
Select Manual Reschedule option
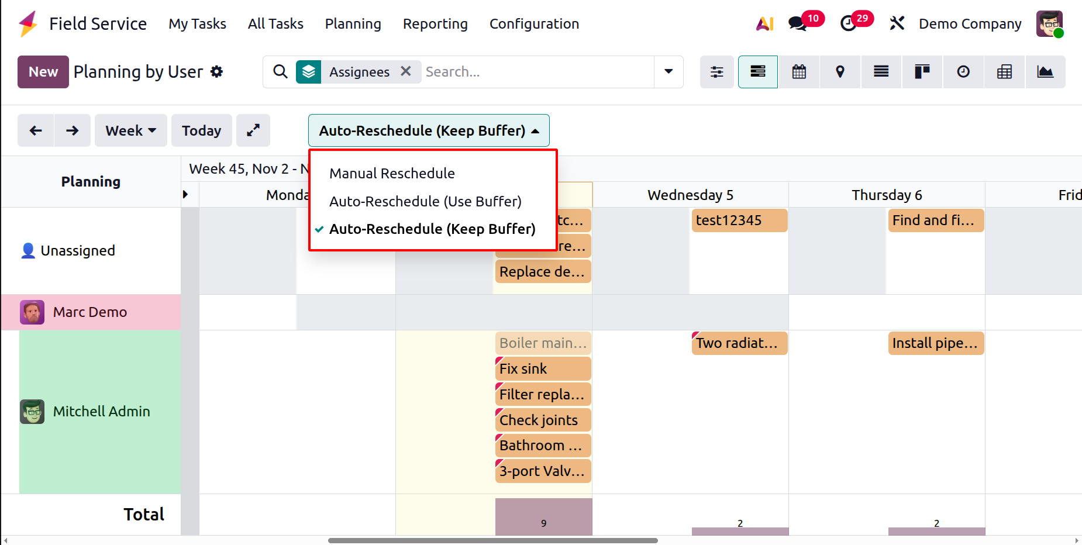coord(392,173)
